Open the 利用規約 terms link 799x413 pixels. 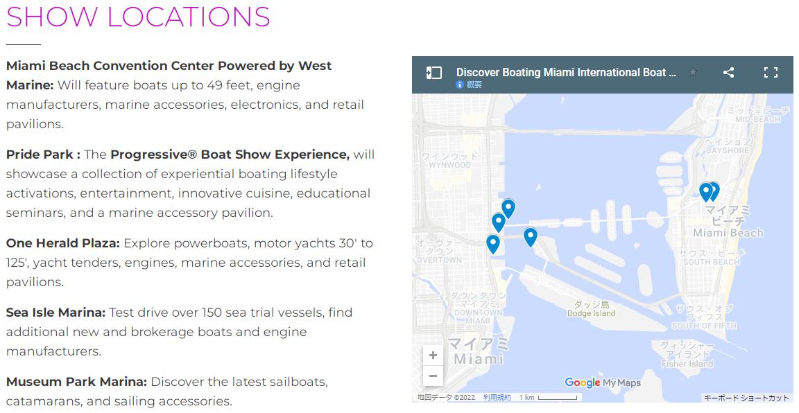point(497,398)
